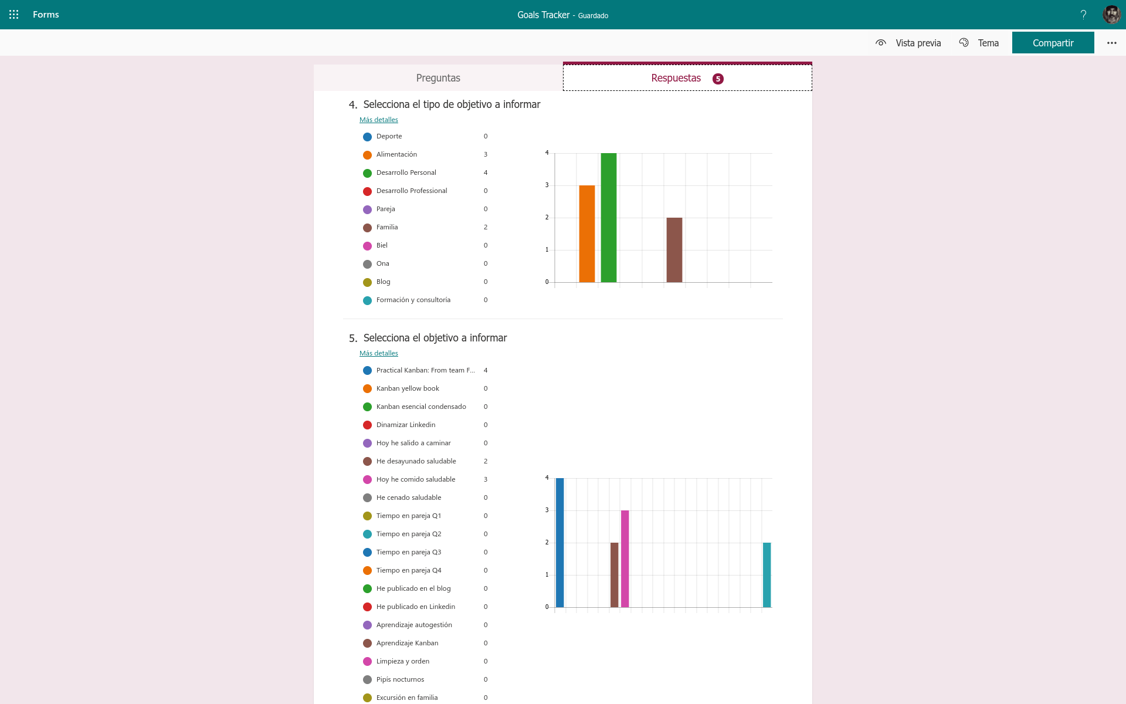Open the user profile avatar
Screen dimensions: 1126x704
click(x=1111, y=15)
